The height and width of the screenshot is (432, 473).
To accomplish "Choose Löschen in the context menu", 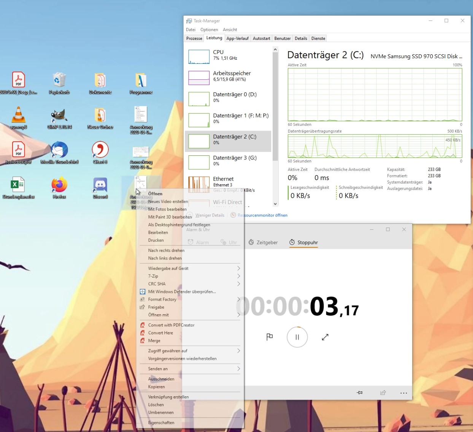I will 190,405.
